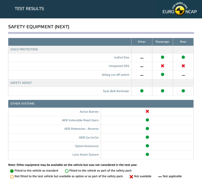Click the OTHER SYSTEMS section header
202x182 pixels.
tap(22, 104)
